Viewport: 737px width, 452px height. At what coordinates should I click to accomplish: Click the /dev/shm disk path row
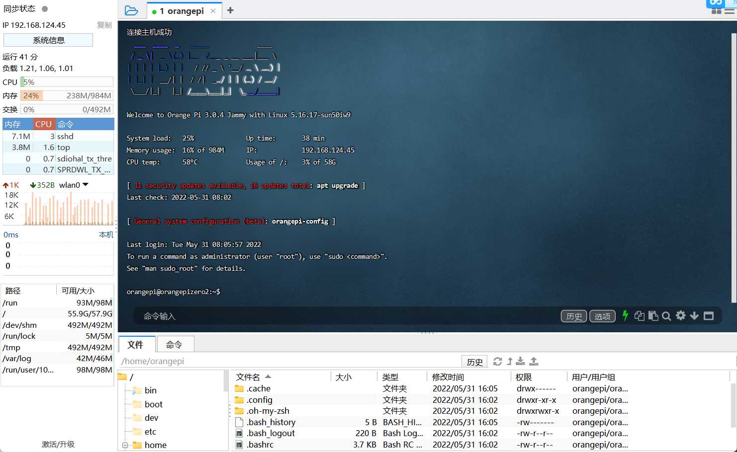point(57,325)
